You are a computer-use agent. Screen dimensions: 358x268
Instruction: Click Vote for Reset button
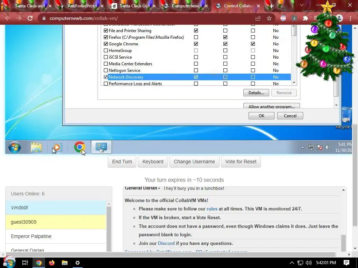tap(241, 162)
